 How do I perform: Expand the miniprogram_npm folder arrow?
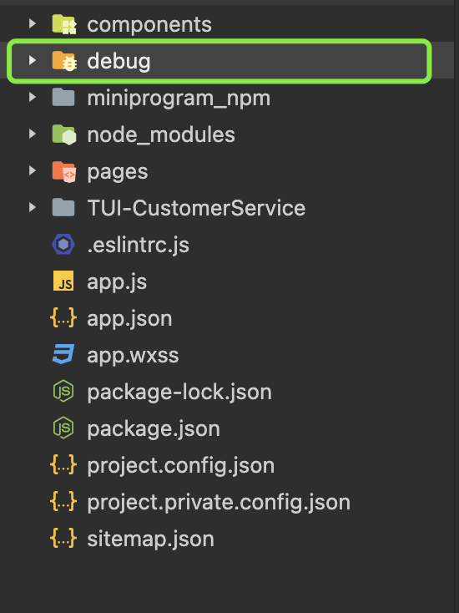click(33, 98)
